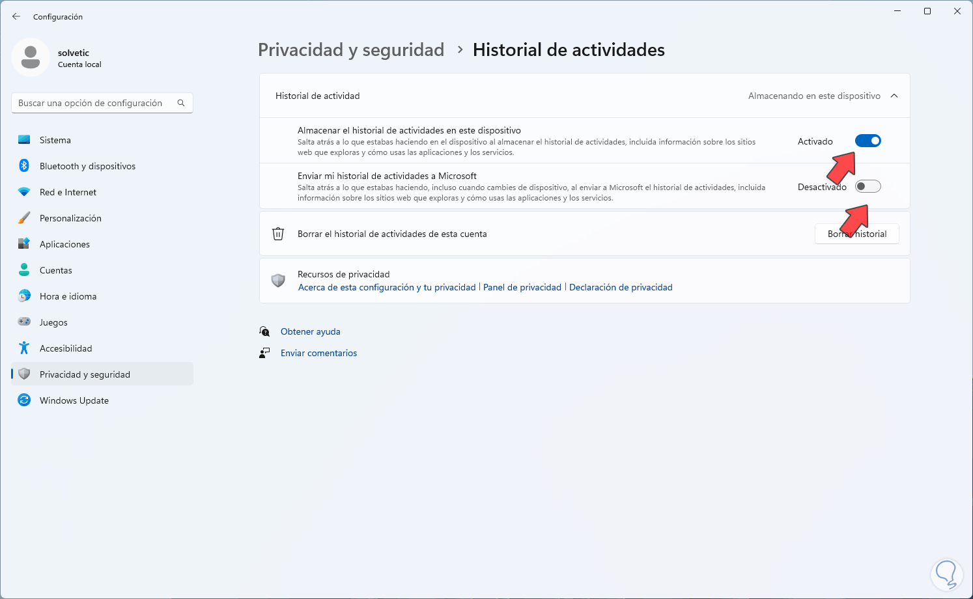The image size is (973, 599).
Task: Click the trash can icon
Action: (278, 234)
